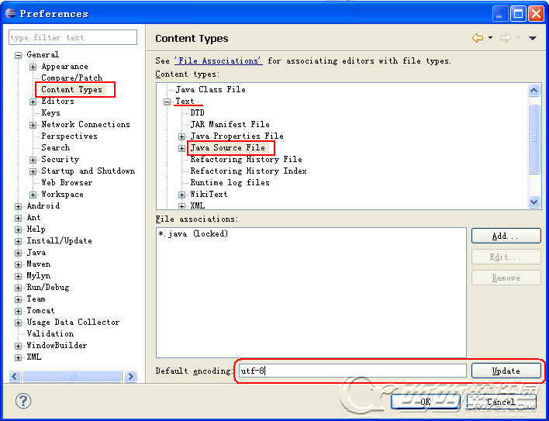549x421 pixels.
Task: Open the view menu dropdown arrow
Action: pos(533,38)
